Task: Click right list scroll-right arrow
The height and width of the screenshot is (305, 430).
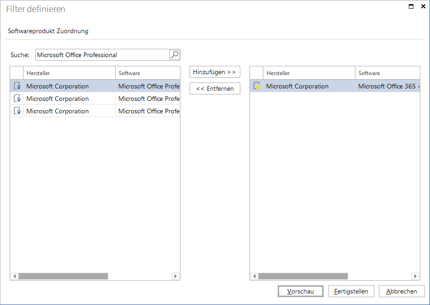Action: pos(415,276)
